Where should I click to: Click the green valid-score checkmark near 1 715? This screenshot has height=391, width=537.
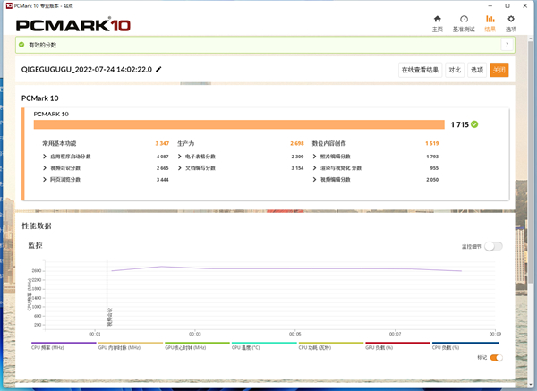[x=475, y=124]
